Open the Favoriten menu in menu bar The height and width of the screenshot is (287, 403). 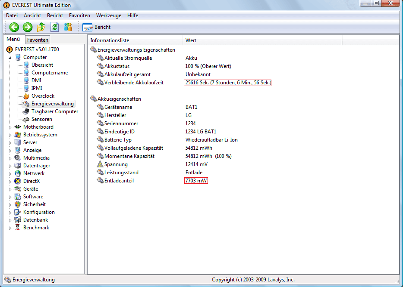79,15
